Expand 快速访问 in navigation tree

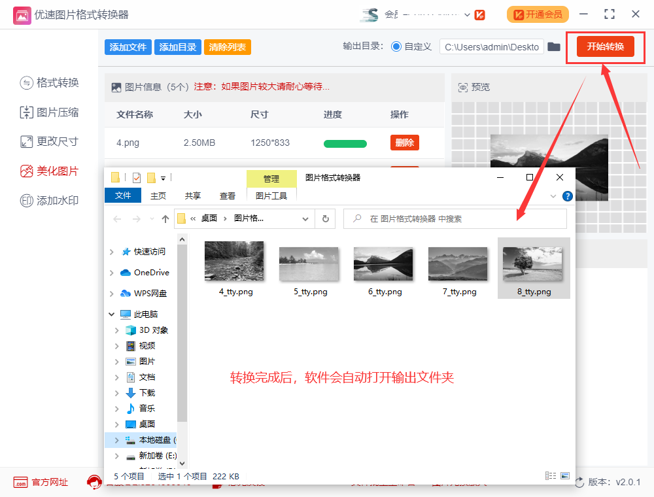click(111, 252)
